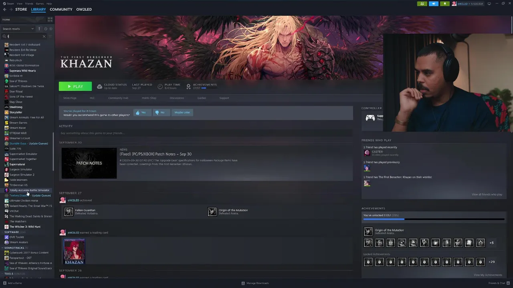Clear the library search with the X
Screen dimensions: 513x288
coord(44,36)
